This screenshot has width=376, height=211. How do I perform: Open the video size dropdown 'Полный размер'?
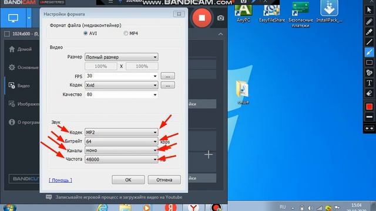click(x=122, y=57)
